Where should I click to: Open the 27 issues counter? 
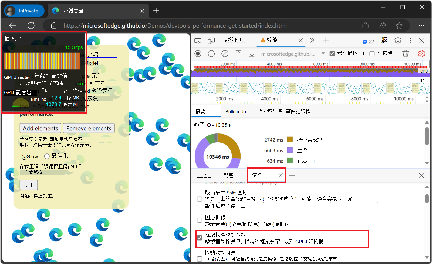369,42
